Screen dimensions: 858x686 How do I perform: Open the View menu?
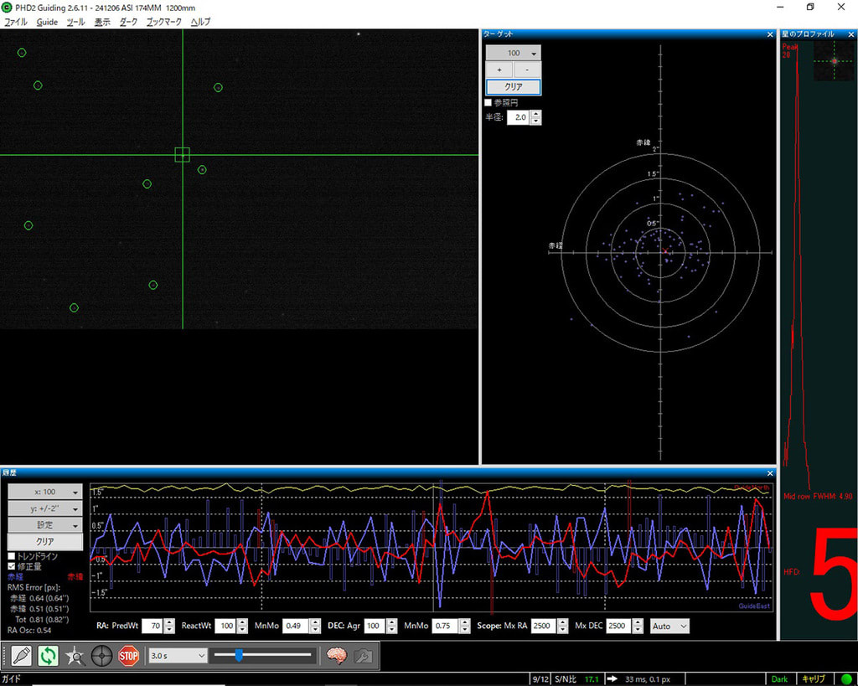coord(102,22)
